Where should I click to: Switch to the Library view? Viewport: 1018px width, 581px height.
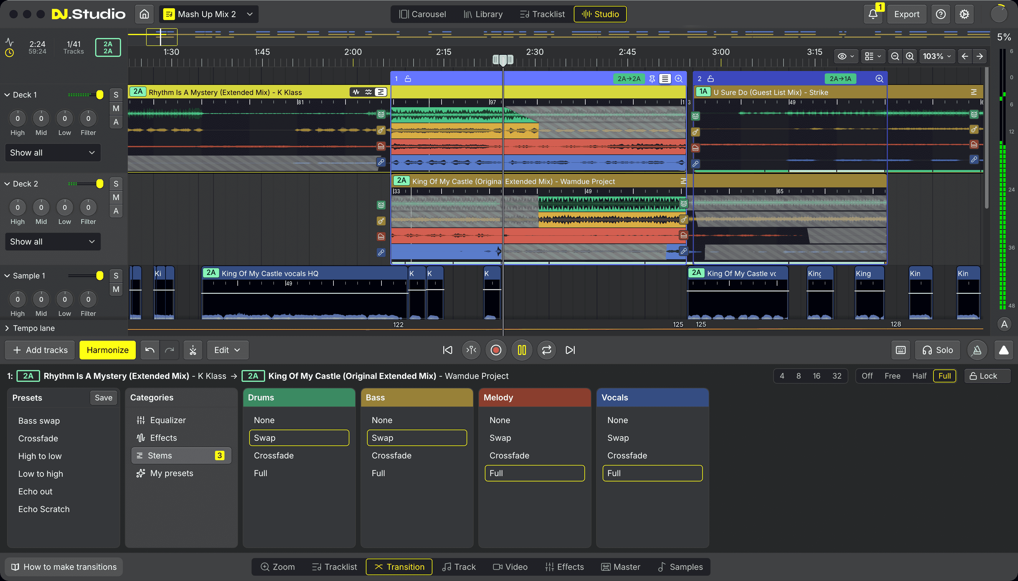pyautogui.click(x=483, y=14)
